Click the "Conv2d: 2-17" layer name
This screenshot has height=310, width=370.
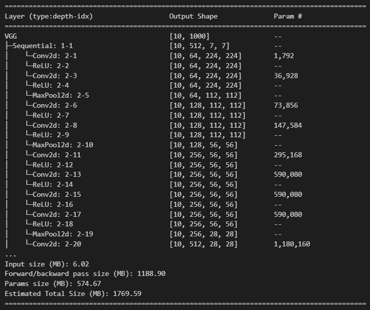(57, 214)
